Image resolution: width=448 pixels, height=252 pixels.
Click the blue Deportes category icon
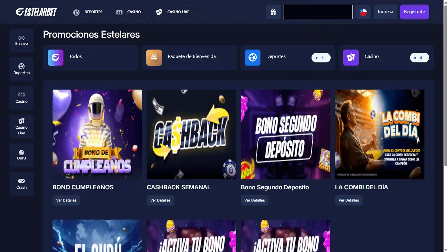(253, 58)
